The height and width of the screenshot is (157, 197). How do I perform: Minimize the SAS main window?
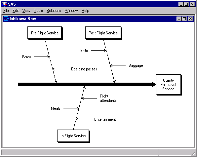[181, 4]
